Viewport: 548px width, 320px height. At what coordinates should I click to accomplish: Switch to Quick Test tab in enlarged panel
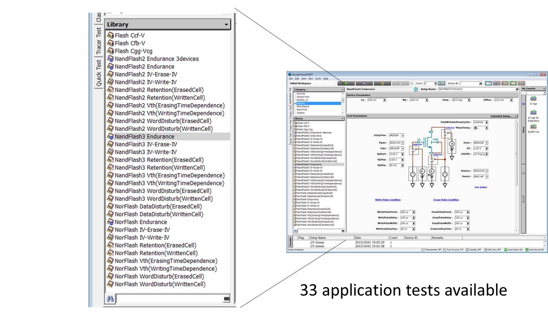[x=99, y=73]
